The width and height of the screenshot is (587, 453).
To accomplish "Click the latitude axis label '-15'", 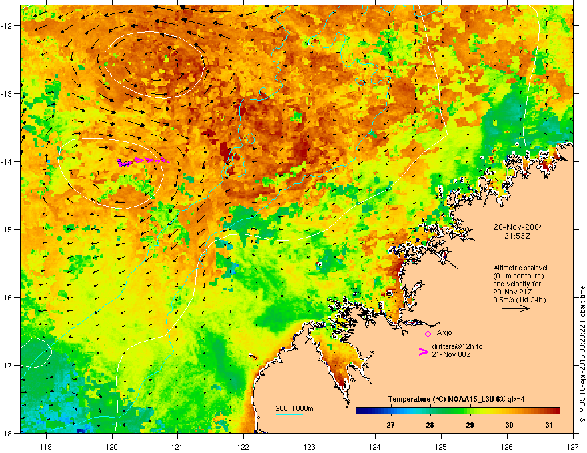I will point(7,229).
